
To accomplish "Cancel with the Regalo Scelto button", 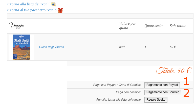I will click(156, 100).
